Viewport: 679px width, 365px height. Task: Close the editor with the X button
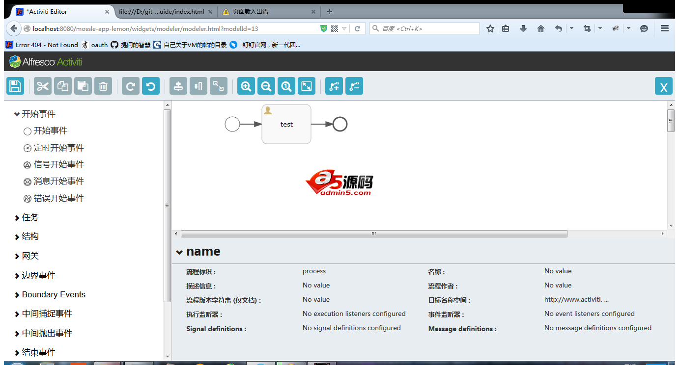[x=663, y=87]
